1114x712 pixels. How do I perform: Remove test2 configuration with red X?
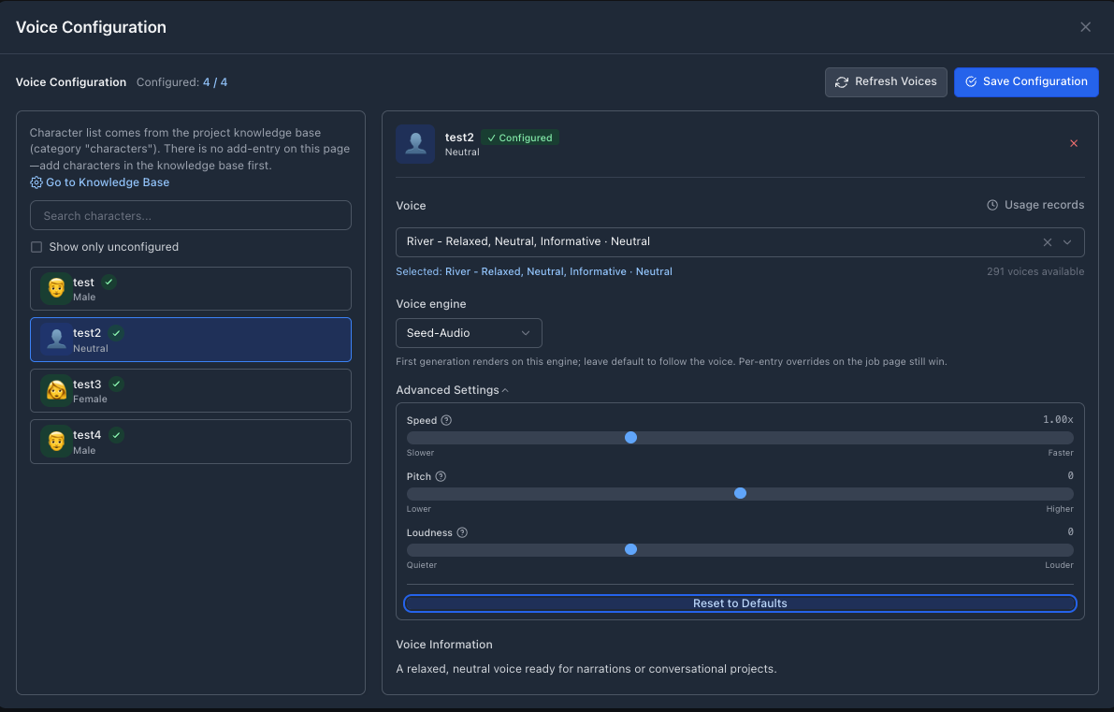(1074, 143)
